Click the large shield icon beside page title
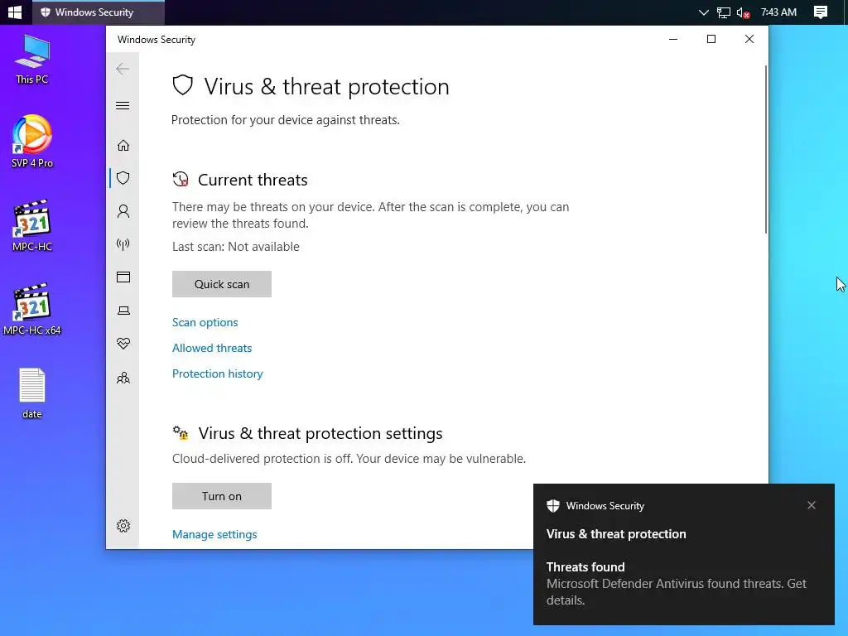848x636 pixels. pyautogui.click(x=183, y=85)
